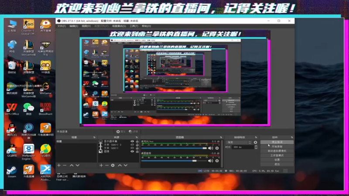
Task: Open the 编辑(E) menu
Action: (74, 26)
